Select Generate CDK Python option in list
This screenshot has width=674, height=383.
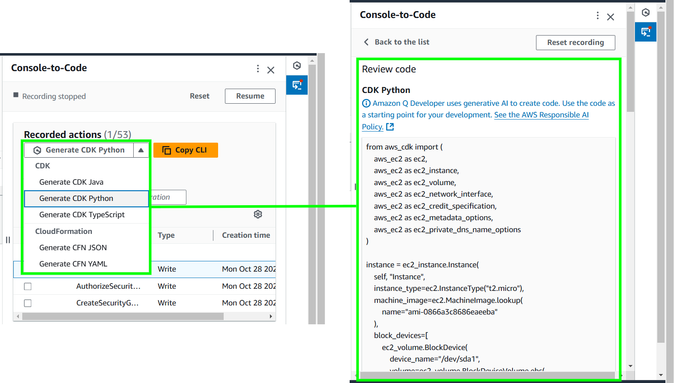87,198
